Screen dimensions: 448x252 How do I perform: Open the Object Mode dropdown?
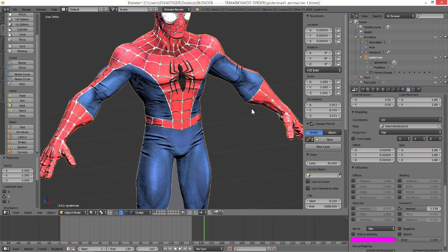click(x=73, y=212)
